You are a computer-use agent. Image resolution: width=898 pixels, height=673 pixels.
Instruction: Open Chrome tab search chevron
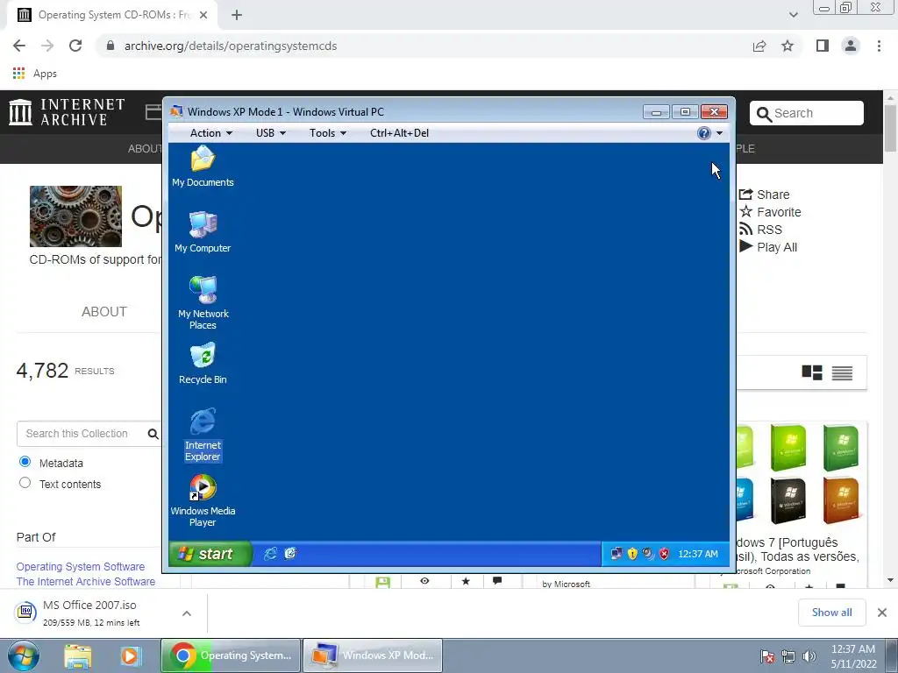[x=793, y=15]
